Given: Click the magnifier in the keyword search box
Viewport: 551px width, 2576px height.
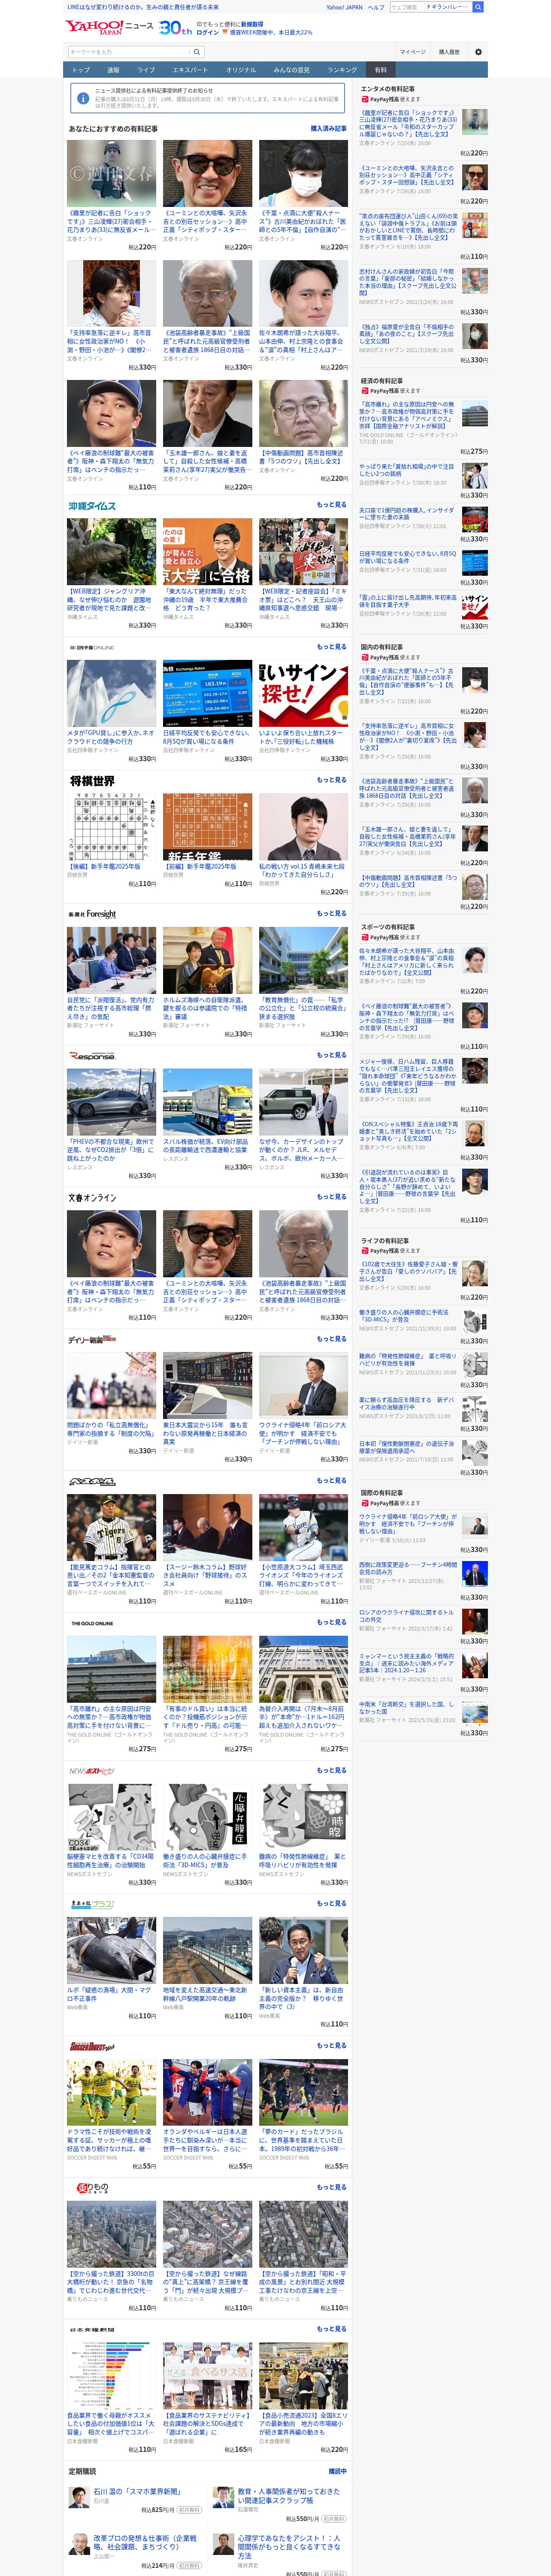Looking at the screenshot, I should 196,52.
